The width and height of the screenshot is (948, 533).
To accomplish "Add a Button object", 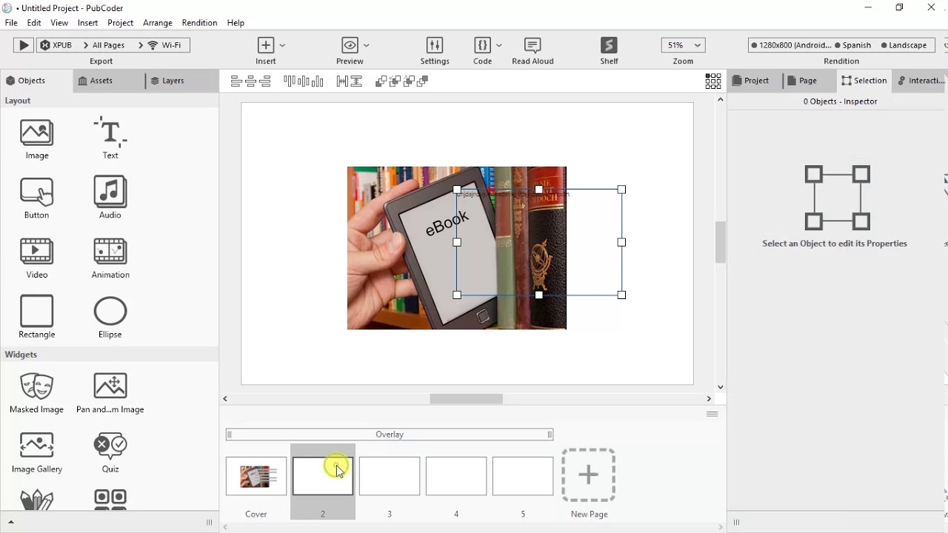I will point(36,198).
